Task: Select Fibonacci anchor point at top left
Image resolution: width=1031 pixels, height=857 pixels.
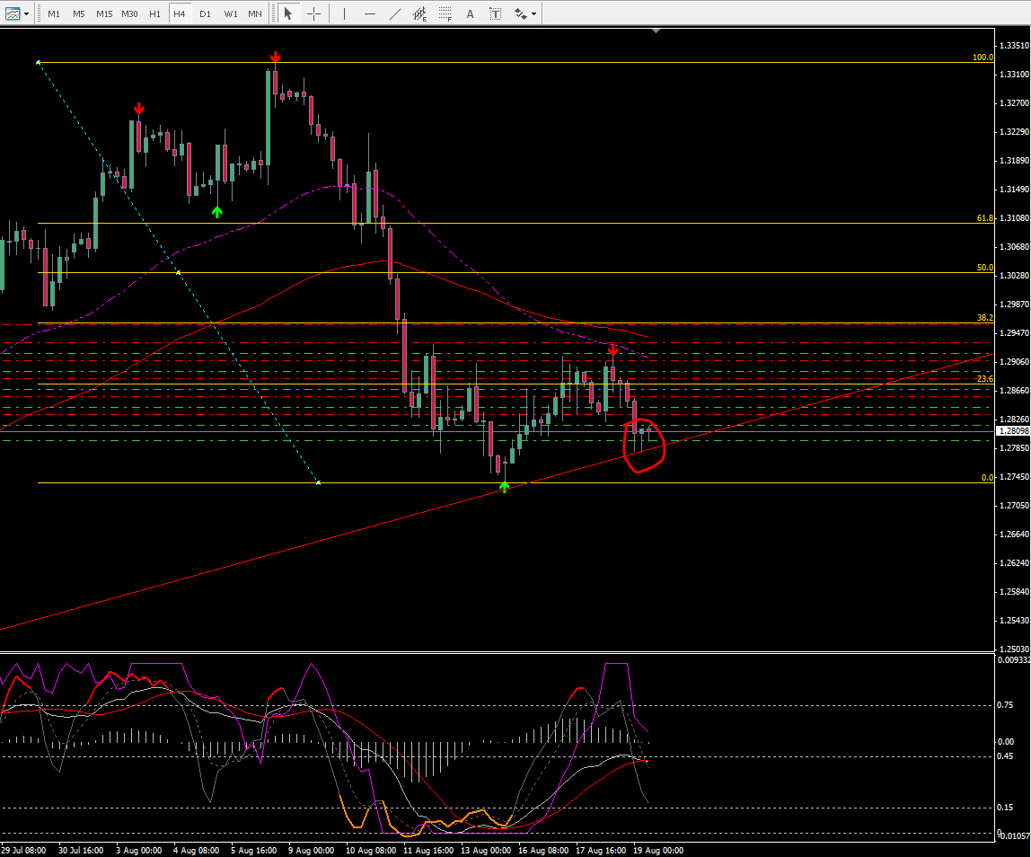Action: [x=38, y=63]
